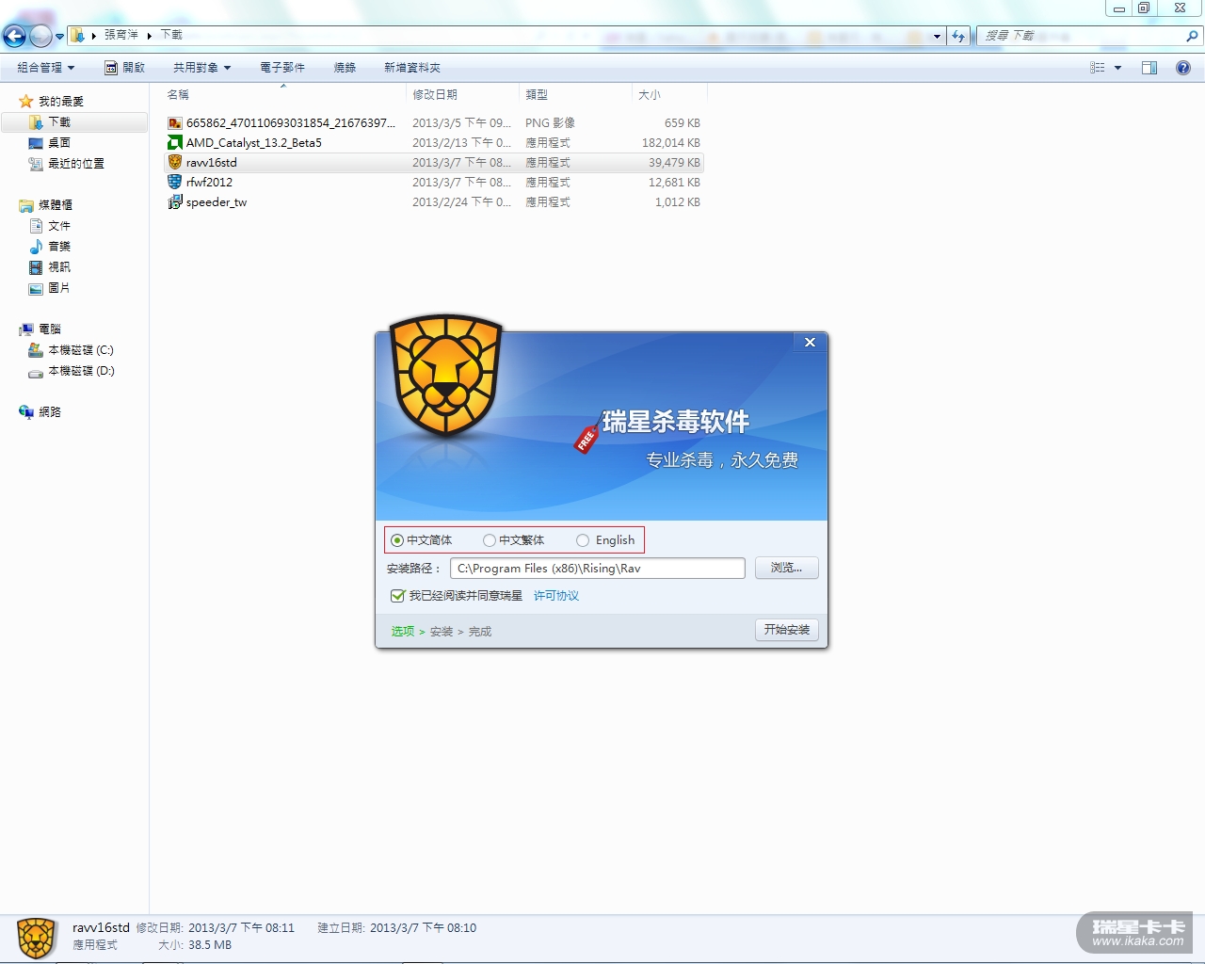
Task: Click the 659 KB size cell
Action: click(683, 123)
